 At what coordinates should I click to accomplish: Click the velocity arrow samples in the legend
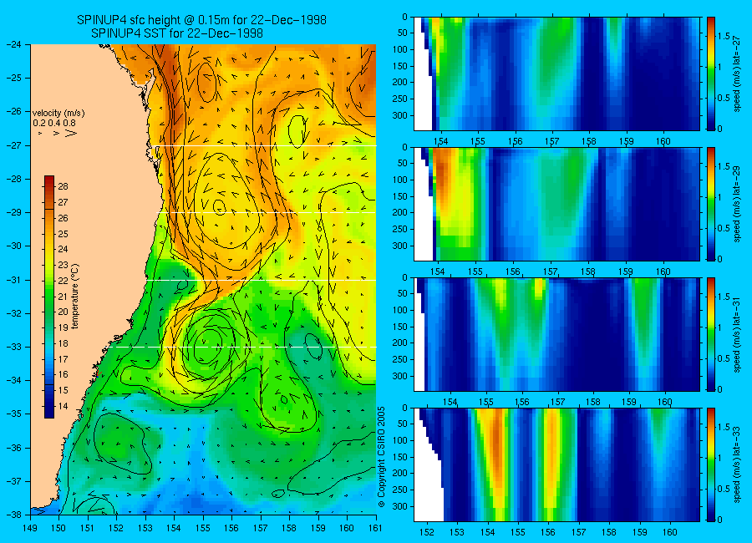tap(56, 133)
